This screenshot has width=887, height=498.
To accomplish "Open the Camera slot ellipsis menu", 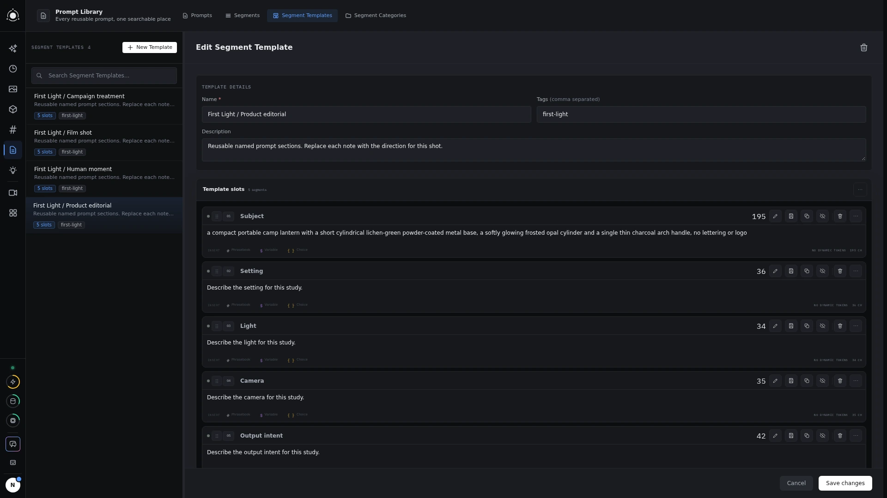I will click(856, 381).
